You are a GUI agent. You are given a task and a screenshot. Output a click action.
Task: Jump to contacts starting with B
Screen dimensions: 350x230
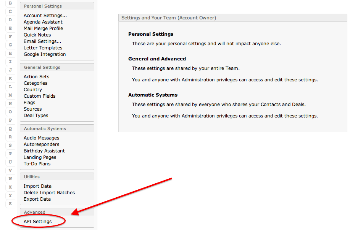10,3
